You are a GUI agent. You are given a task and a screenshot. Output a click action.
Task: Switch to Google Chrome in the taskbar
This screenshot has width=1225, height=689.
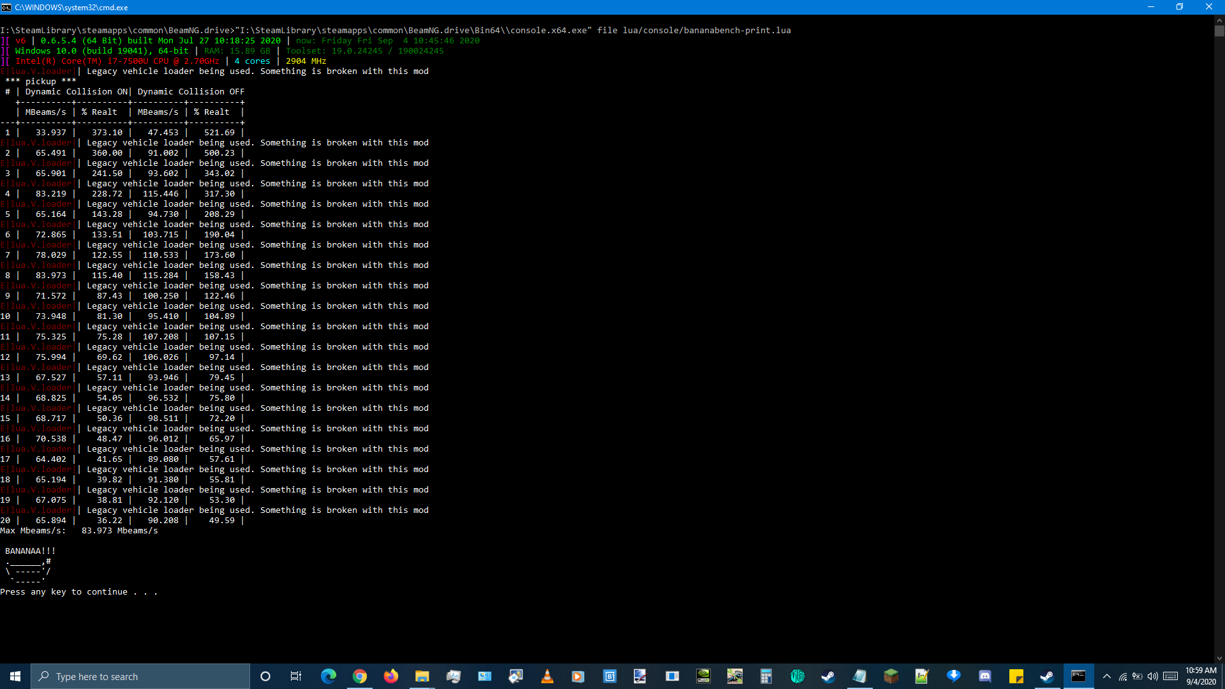pos(359,676)
